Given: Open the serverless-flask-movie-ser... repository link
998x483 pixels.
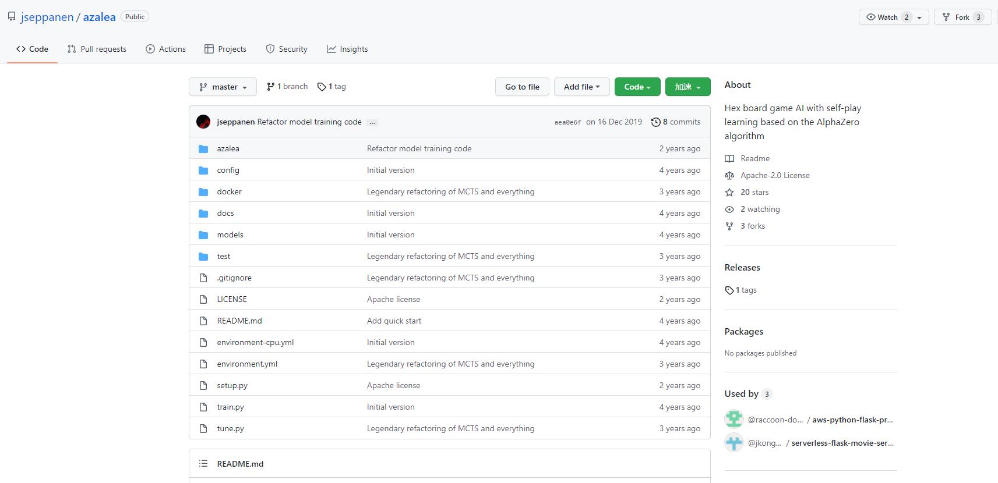Looking at the screenshot, I should coord(842,443).
